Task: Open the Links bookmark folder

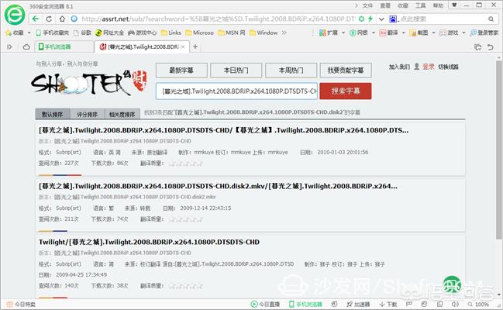Action: click(171, 33)
